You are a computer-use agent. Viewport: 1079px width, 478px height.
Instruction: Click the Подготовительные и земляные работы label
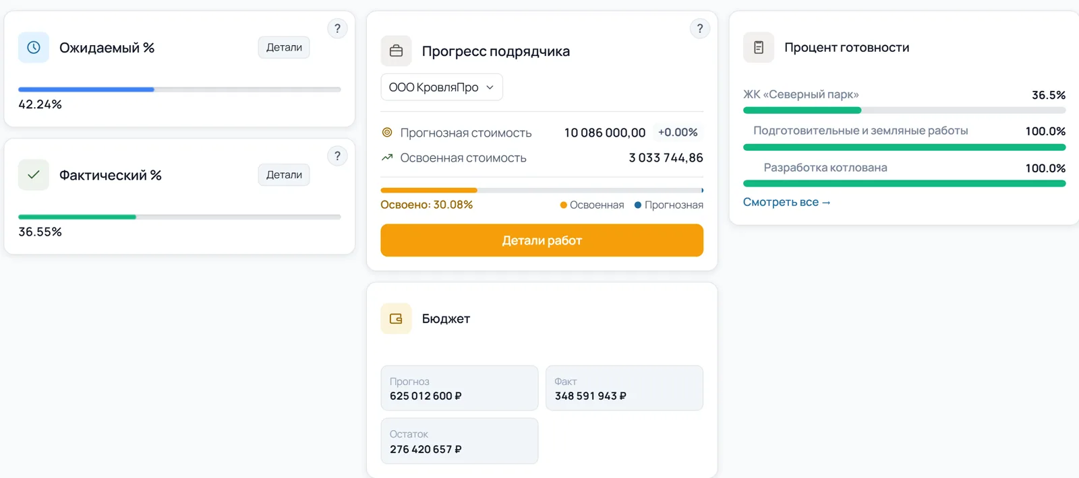point(861,131)
